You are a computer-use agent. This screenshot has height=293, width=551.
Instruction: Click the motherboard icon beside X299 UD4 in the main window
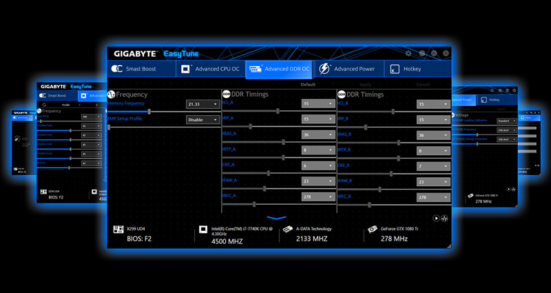[118, 230]
